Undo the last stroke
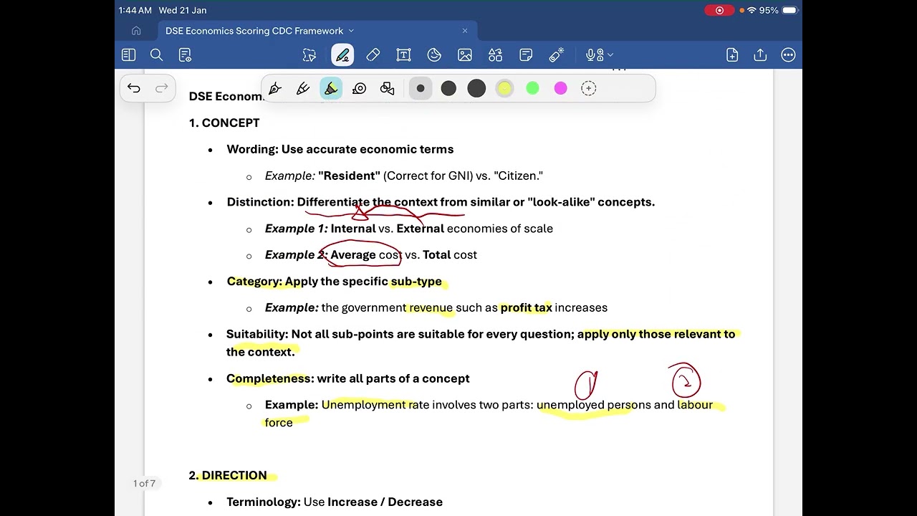Viewport: 917px width, 516px height. tap(134, 88)
